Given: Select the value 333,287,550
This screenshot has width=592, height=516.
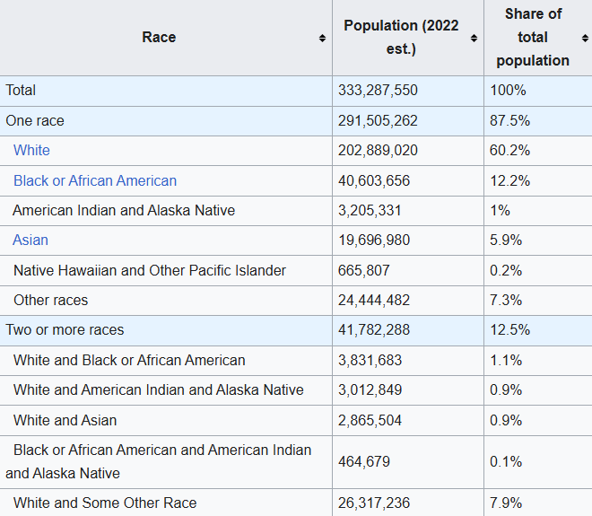Looking at the screenshot, I should pos(378,91).
